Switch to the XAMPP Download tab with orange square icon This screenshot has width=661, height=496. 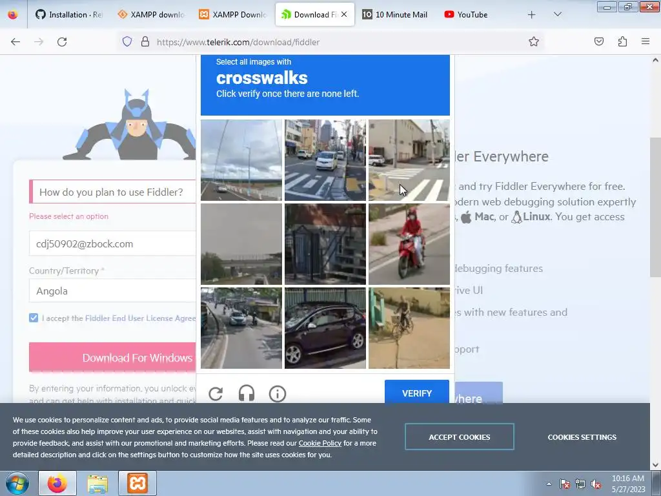(234, 15)
